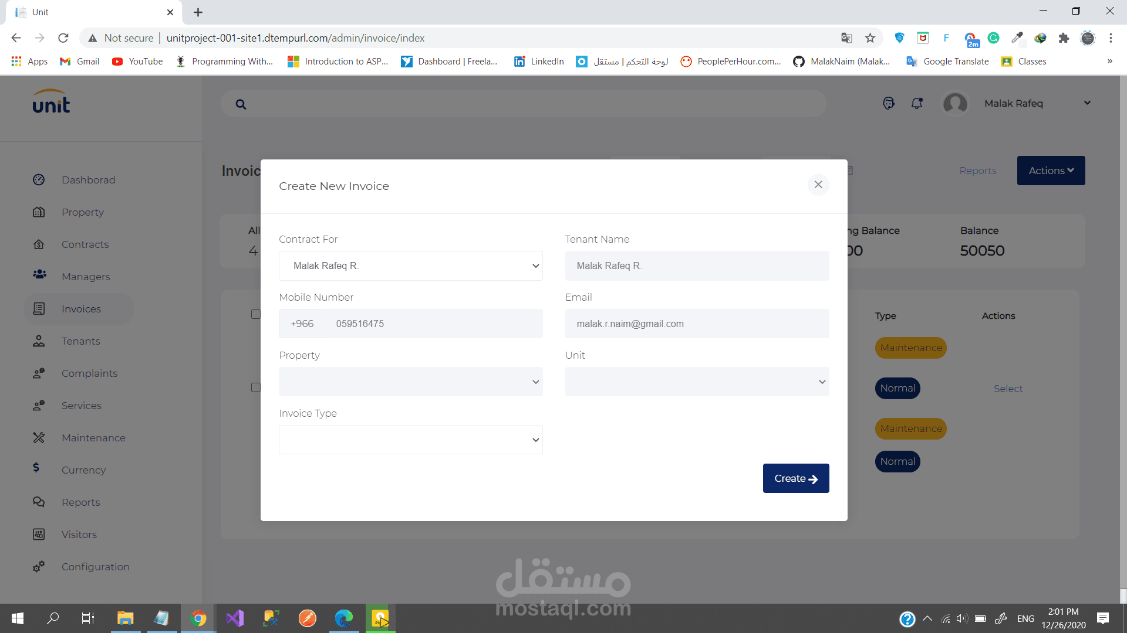Click the Configuration gears icon in sidebar
Screen dimensions: 1127x633
click(39, 567)
